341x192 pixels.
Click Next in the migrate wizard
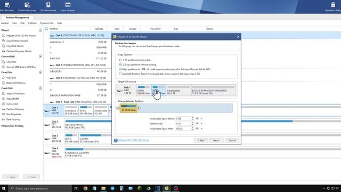click(216, 140)
